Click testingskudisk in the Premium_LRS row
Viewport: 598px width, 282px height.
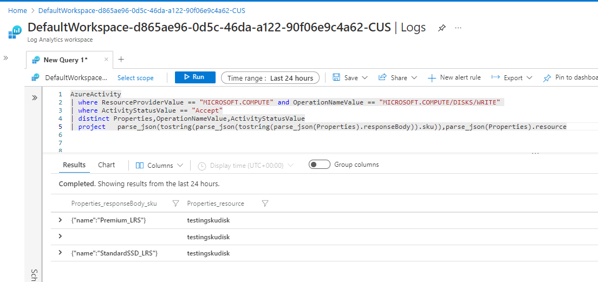[209, 220]
